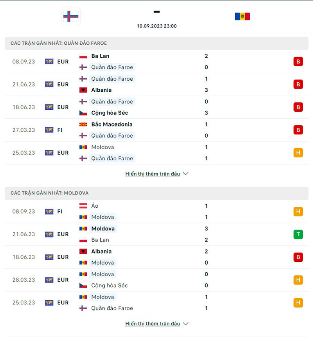Select the Bắc Macedonia flag icon
Image resolution: width=313 pixels, height=337 pixels.
[82, 124]
